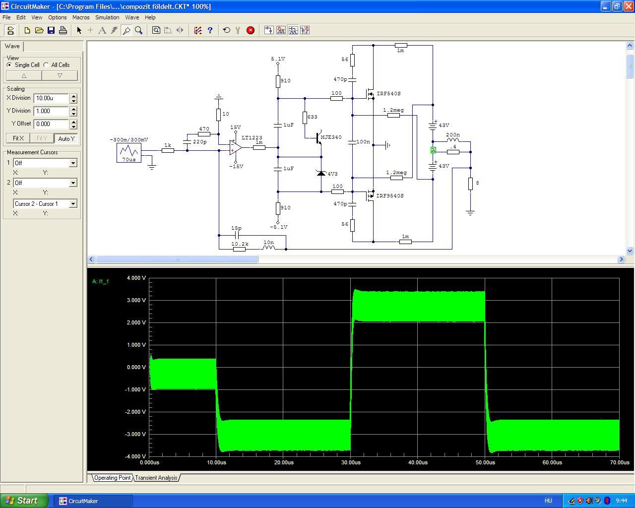Viewport: 635px width, 508px height.
Task: Select the Arrow pointer tool
Action: 79,30
